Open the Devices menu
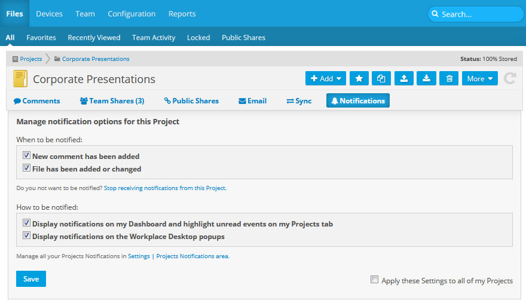Screen dimensions: 526x303 [x=49, y=13]
